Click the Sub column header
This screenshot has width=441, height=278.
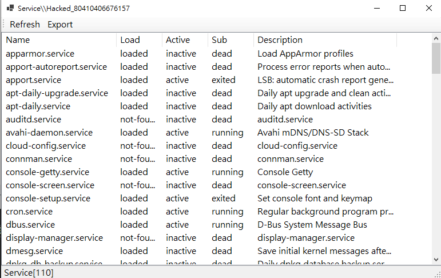coord(219,40)
